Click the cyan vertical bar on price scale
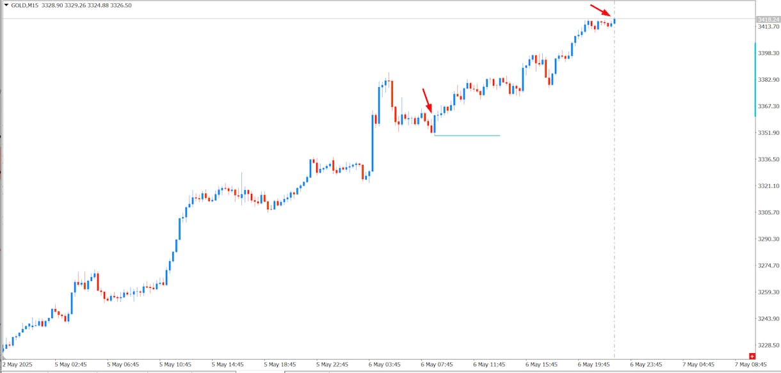781x373 pixels. [x=755, y=79]
